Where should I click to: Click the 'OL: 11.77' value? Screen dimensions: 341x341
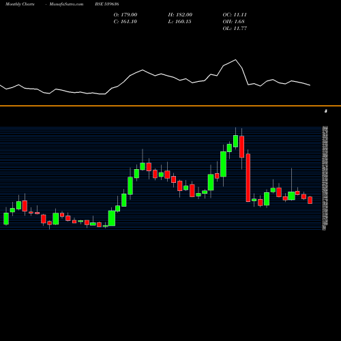point(235,28)
